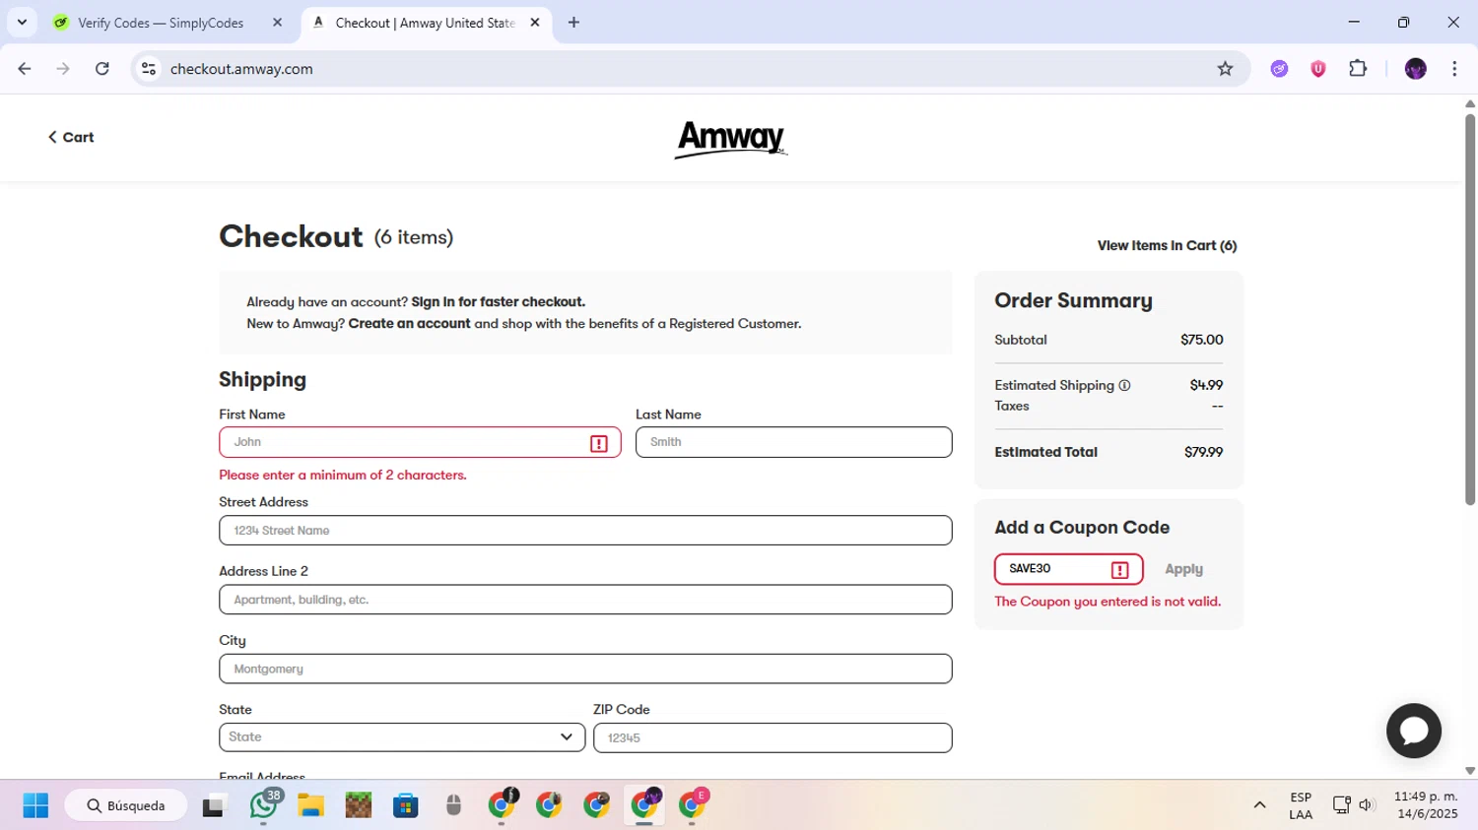Open the mouse app taskbar icon
Screen dimensions: 1478x830
coord(453,805)
